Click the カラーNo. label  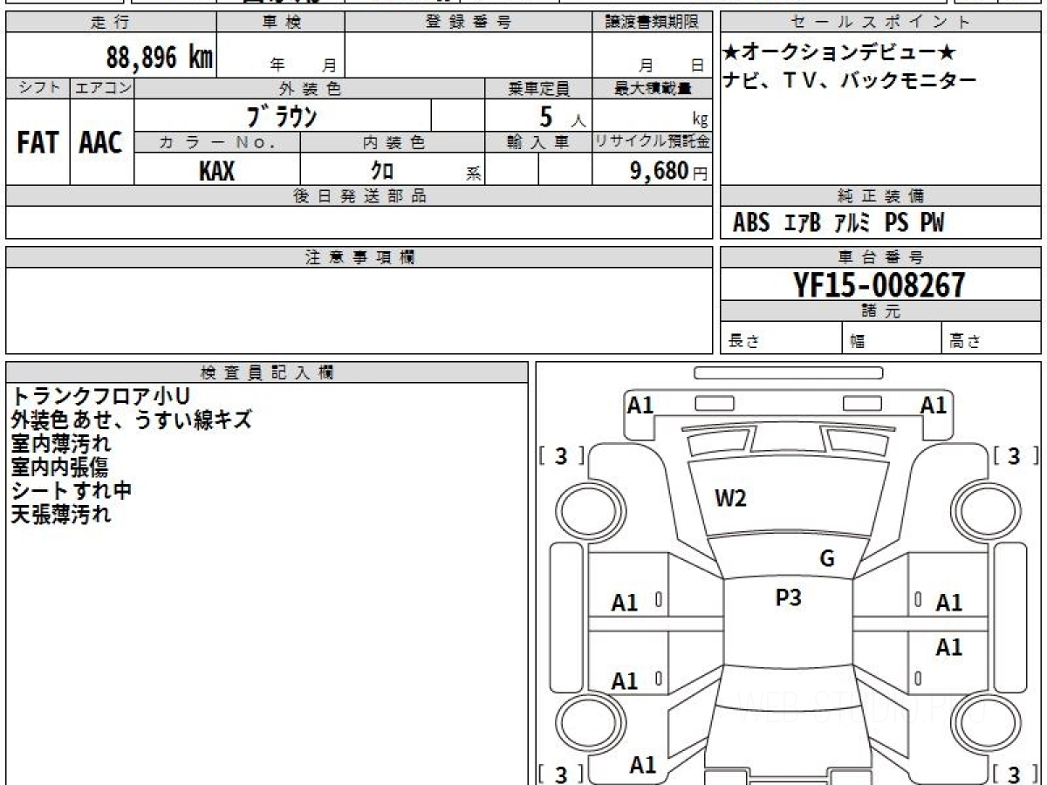pos(217,142)
